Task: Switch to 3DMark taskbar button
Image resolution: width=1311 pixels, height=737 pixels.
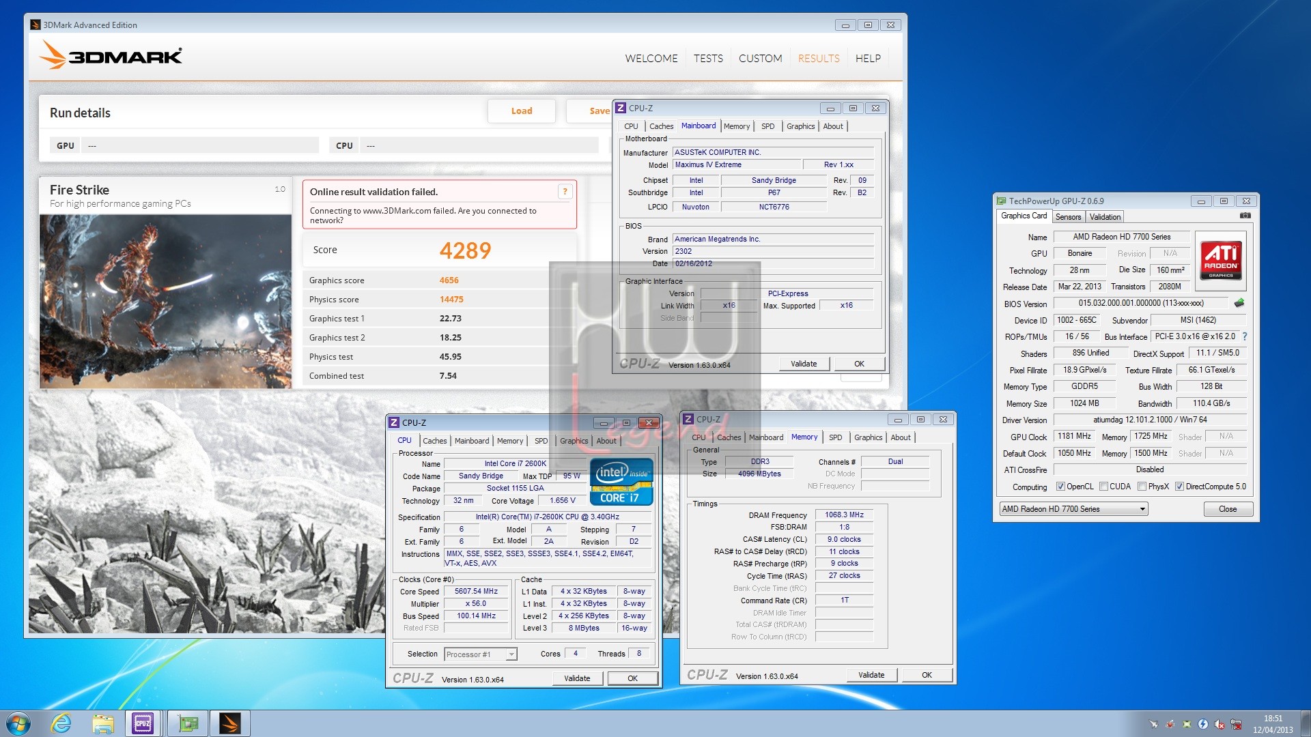Action: (x=230, y=723)
